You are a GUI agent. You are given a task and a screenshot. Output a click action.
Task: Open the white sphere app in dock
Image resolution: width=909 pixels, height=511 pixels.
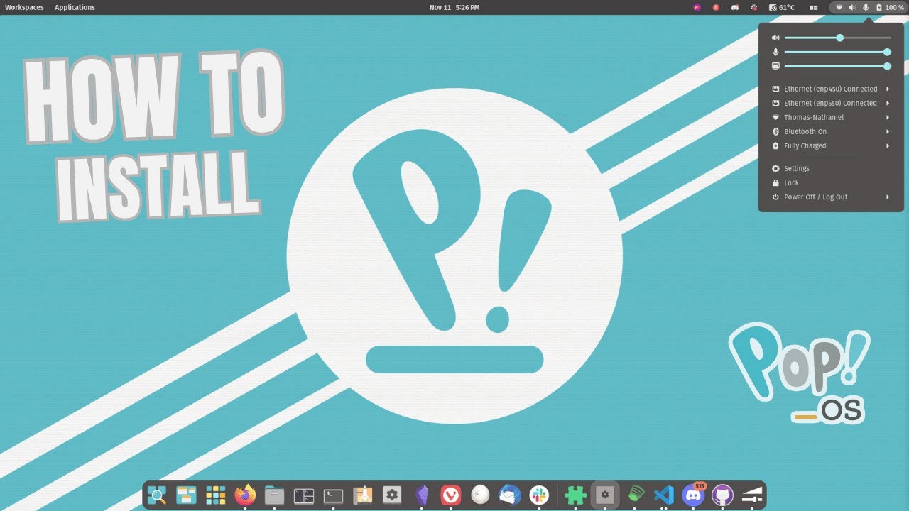pyautogui.click(x=481, y=495)
